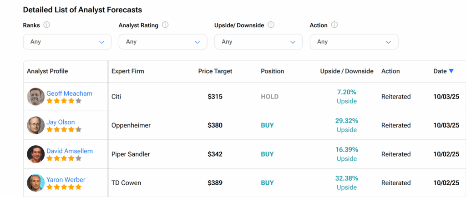The height and width of the screenshot is (197, 466).
Task: Click the Price Target column header
Action: point(215,71)
